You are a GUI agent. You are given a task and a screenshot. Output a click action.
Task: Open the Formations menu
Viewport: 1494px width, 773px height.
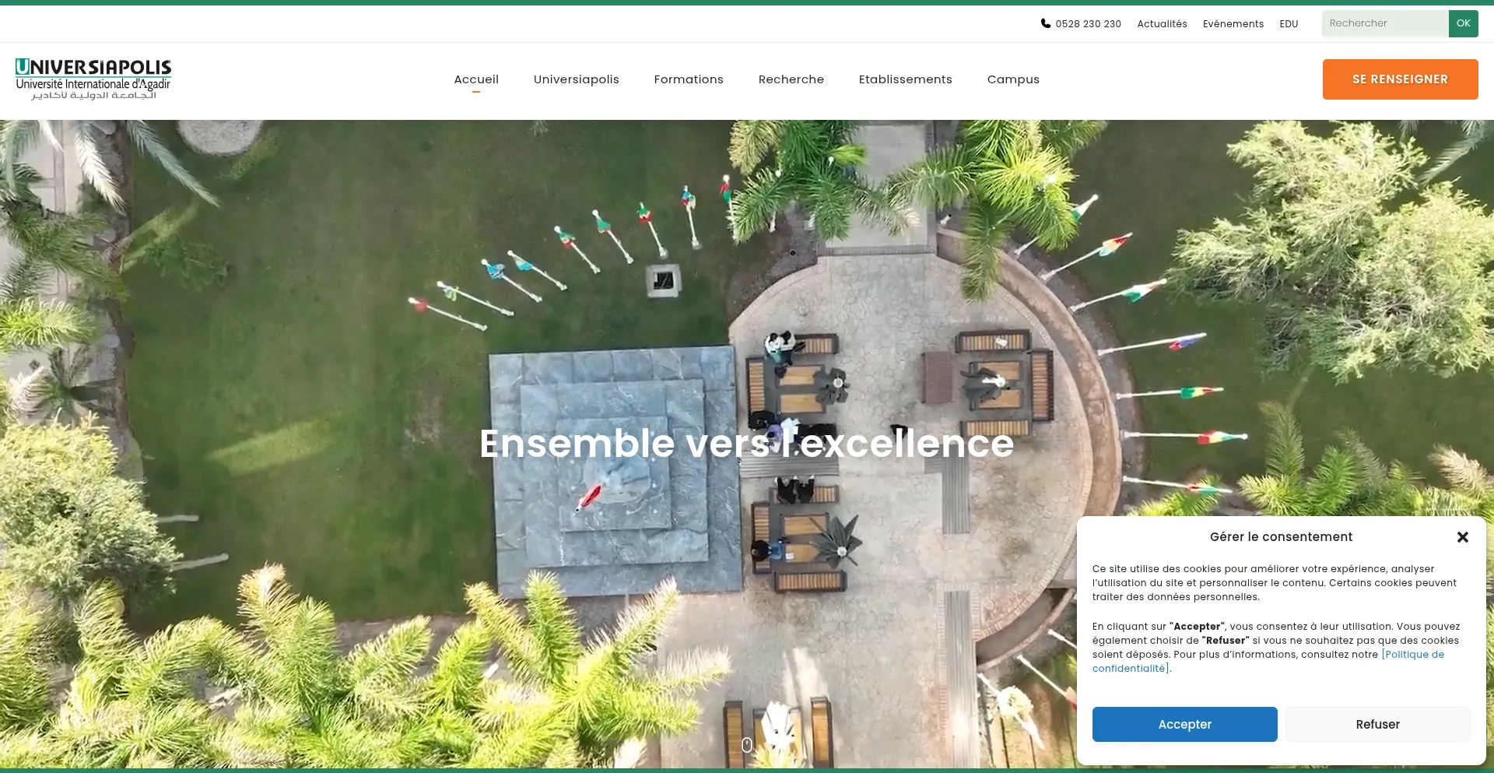[689, 79]
